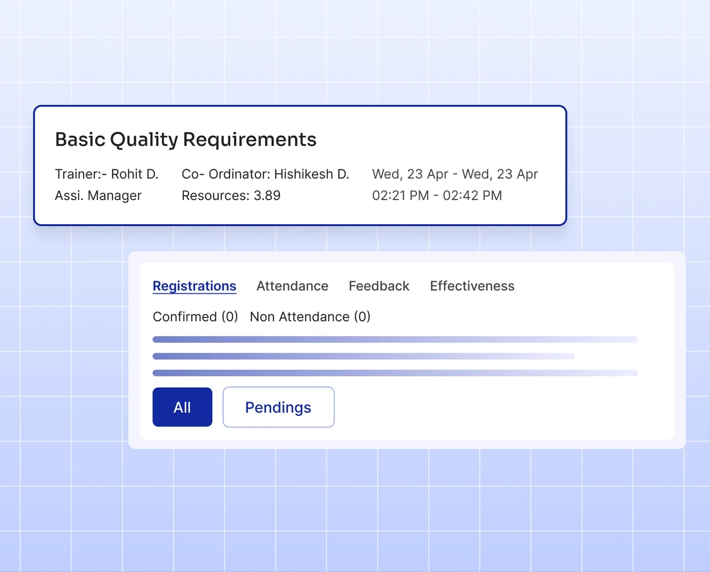Click the All filter button

(x=182, y=407)
